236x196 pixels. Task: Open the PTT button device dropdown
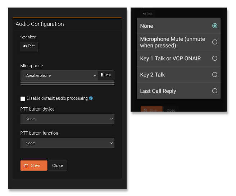(67, 119)
